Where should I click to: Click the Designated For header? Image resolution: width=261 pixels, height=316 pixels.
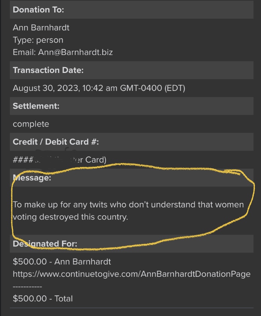[x=132, y=244]
